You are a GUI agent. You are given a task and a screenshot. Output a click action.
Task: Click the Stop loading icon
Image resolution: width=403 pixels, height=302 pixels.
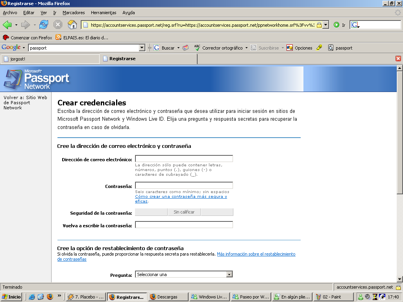pyautogui.click(x=58, y=25)
